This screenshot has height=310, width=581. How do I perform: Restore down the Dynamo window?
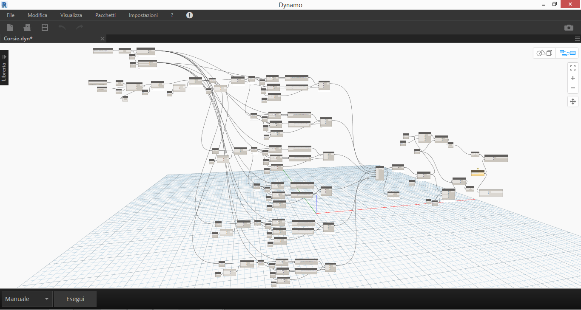point(555,4)
